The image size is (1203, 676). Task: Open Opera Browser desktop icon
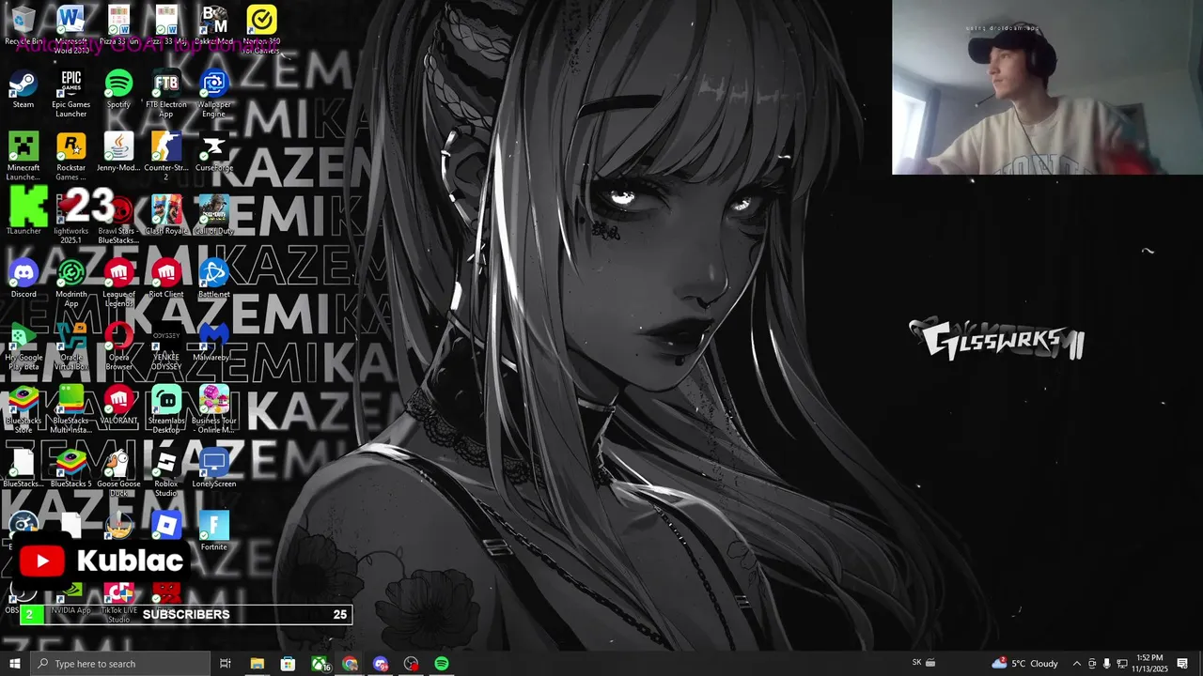click(118, 346)
